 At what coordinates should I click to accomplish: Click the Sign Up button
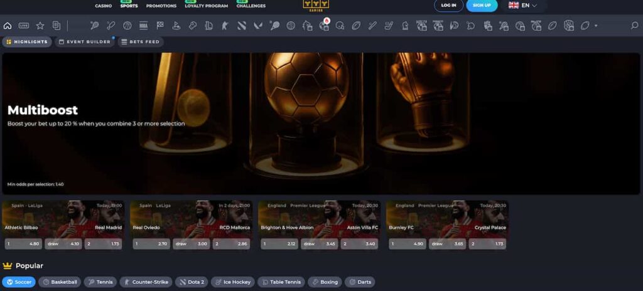coord(482,5)
